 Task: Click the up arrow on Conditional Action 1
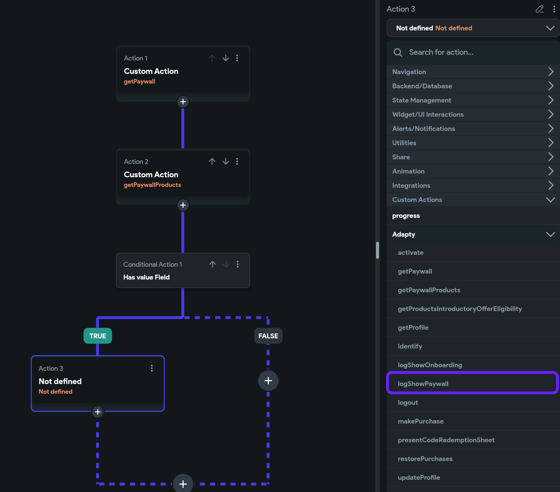click(212, 264)
